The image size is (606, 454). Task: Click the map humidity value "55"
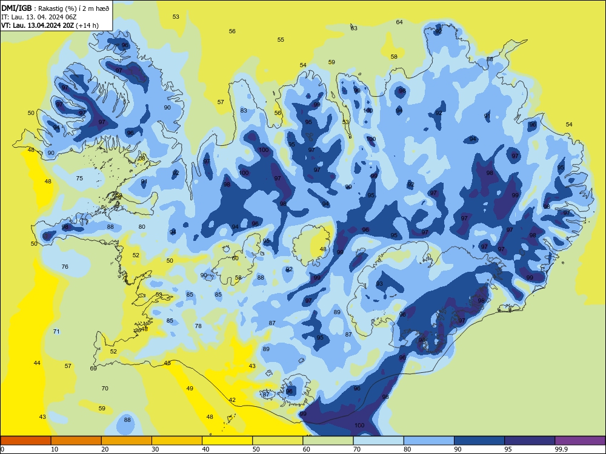(281, 39)
